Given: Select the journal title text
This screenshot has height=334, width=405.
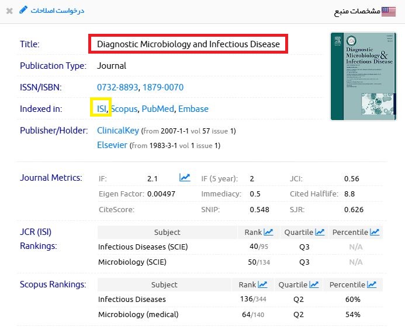Looking at the screenshot, I should [x=188, y=44].
